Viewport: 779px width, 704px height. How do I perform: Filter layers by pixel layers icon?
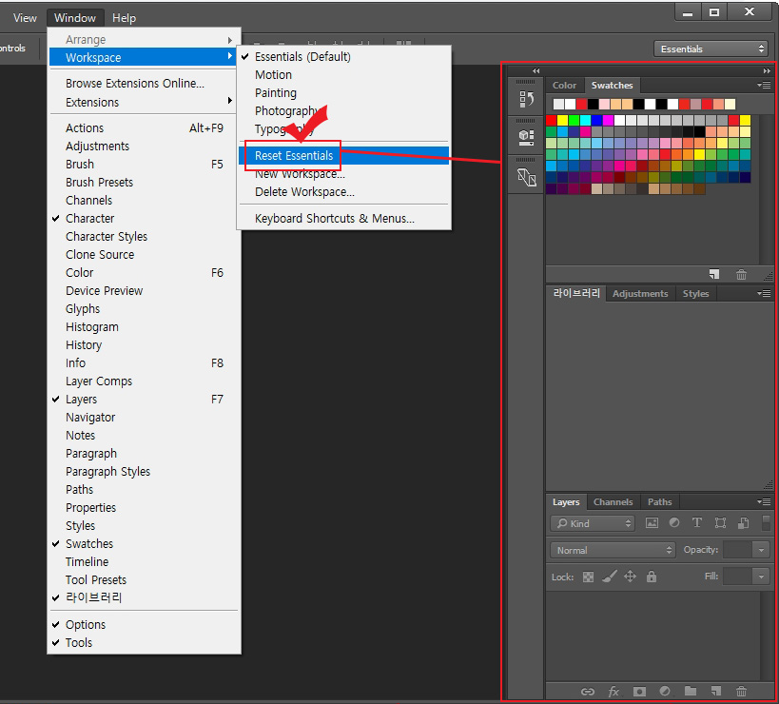(652, 522)
